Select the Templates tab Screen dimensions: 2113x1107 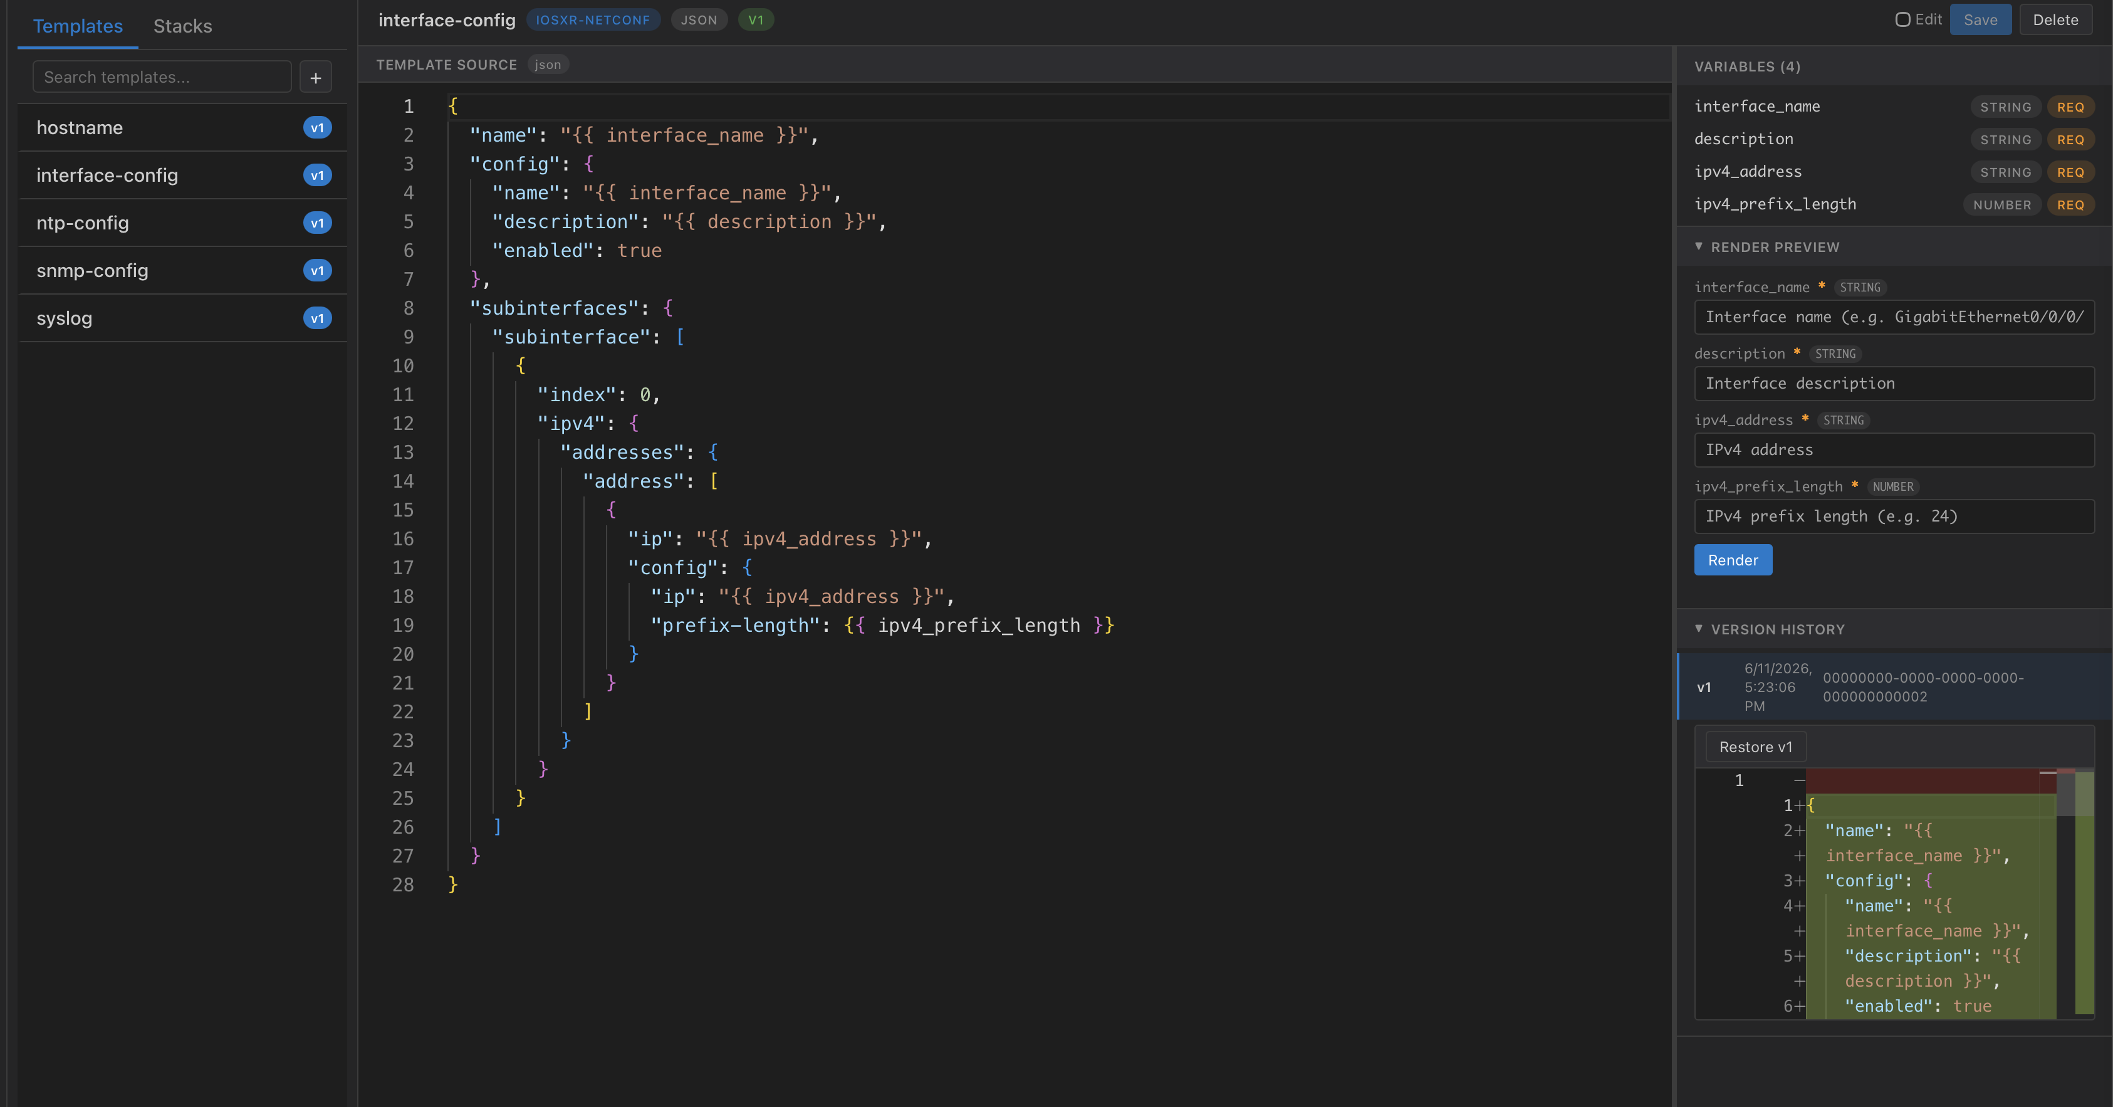(78, 26)
